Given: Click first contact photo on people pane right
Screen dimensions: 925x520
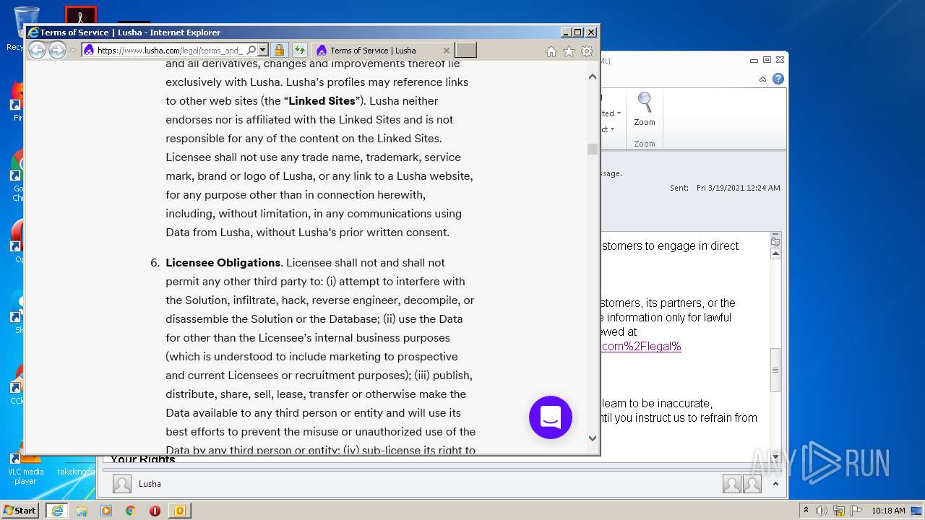Looking at the screenshot, I should tap(732, 484).
